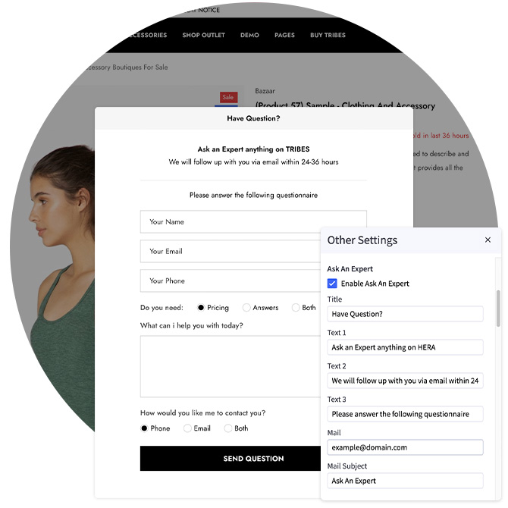Screen dimensions: 508x508
Task: Click the Other Settings panel scrollbar
Action: (498, 309)
